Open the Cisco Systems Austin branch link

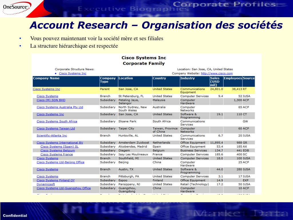coord(47,169)
